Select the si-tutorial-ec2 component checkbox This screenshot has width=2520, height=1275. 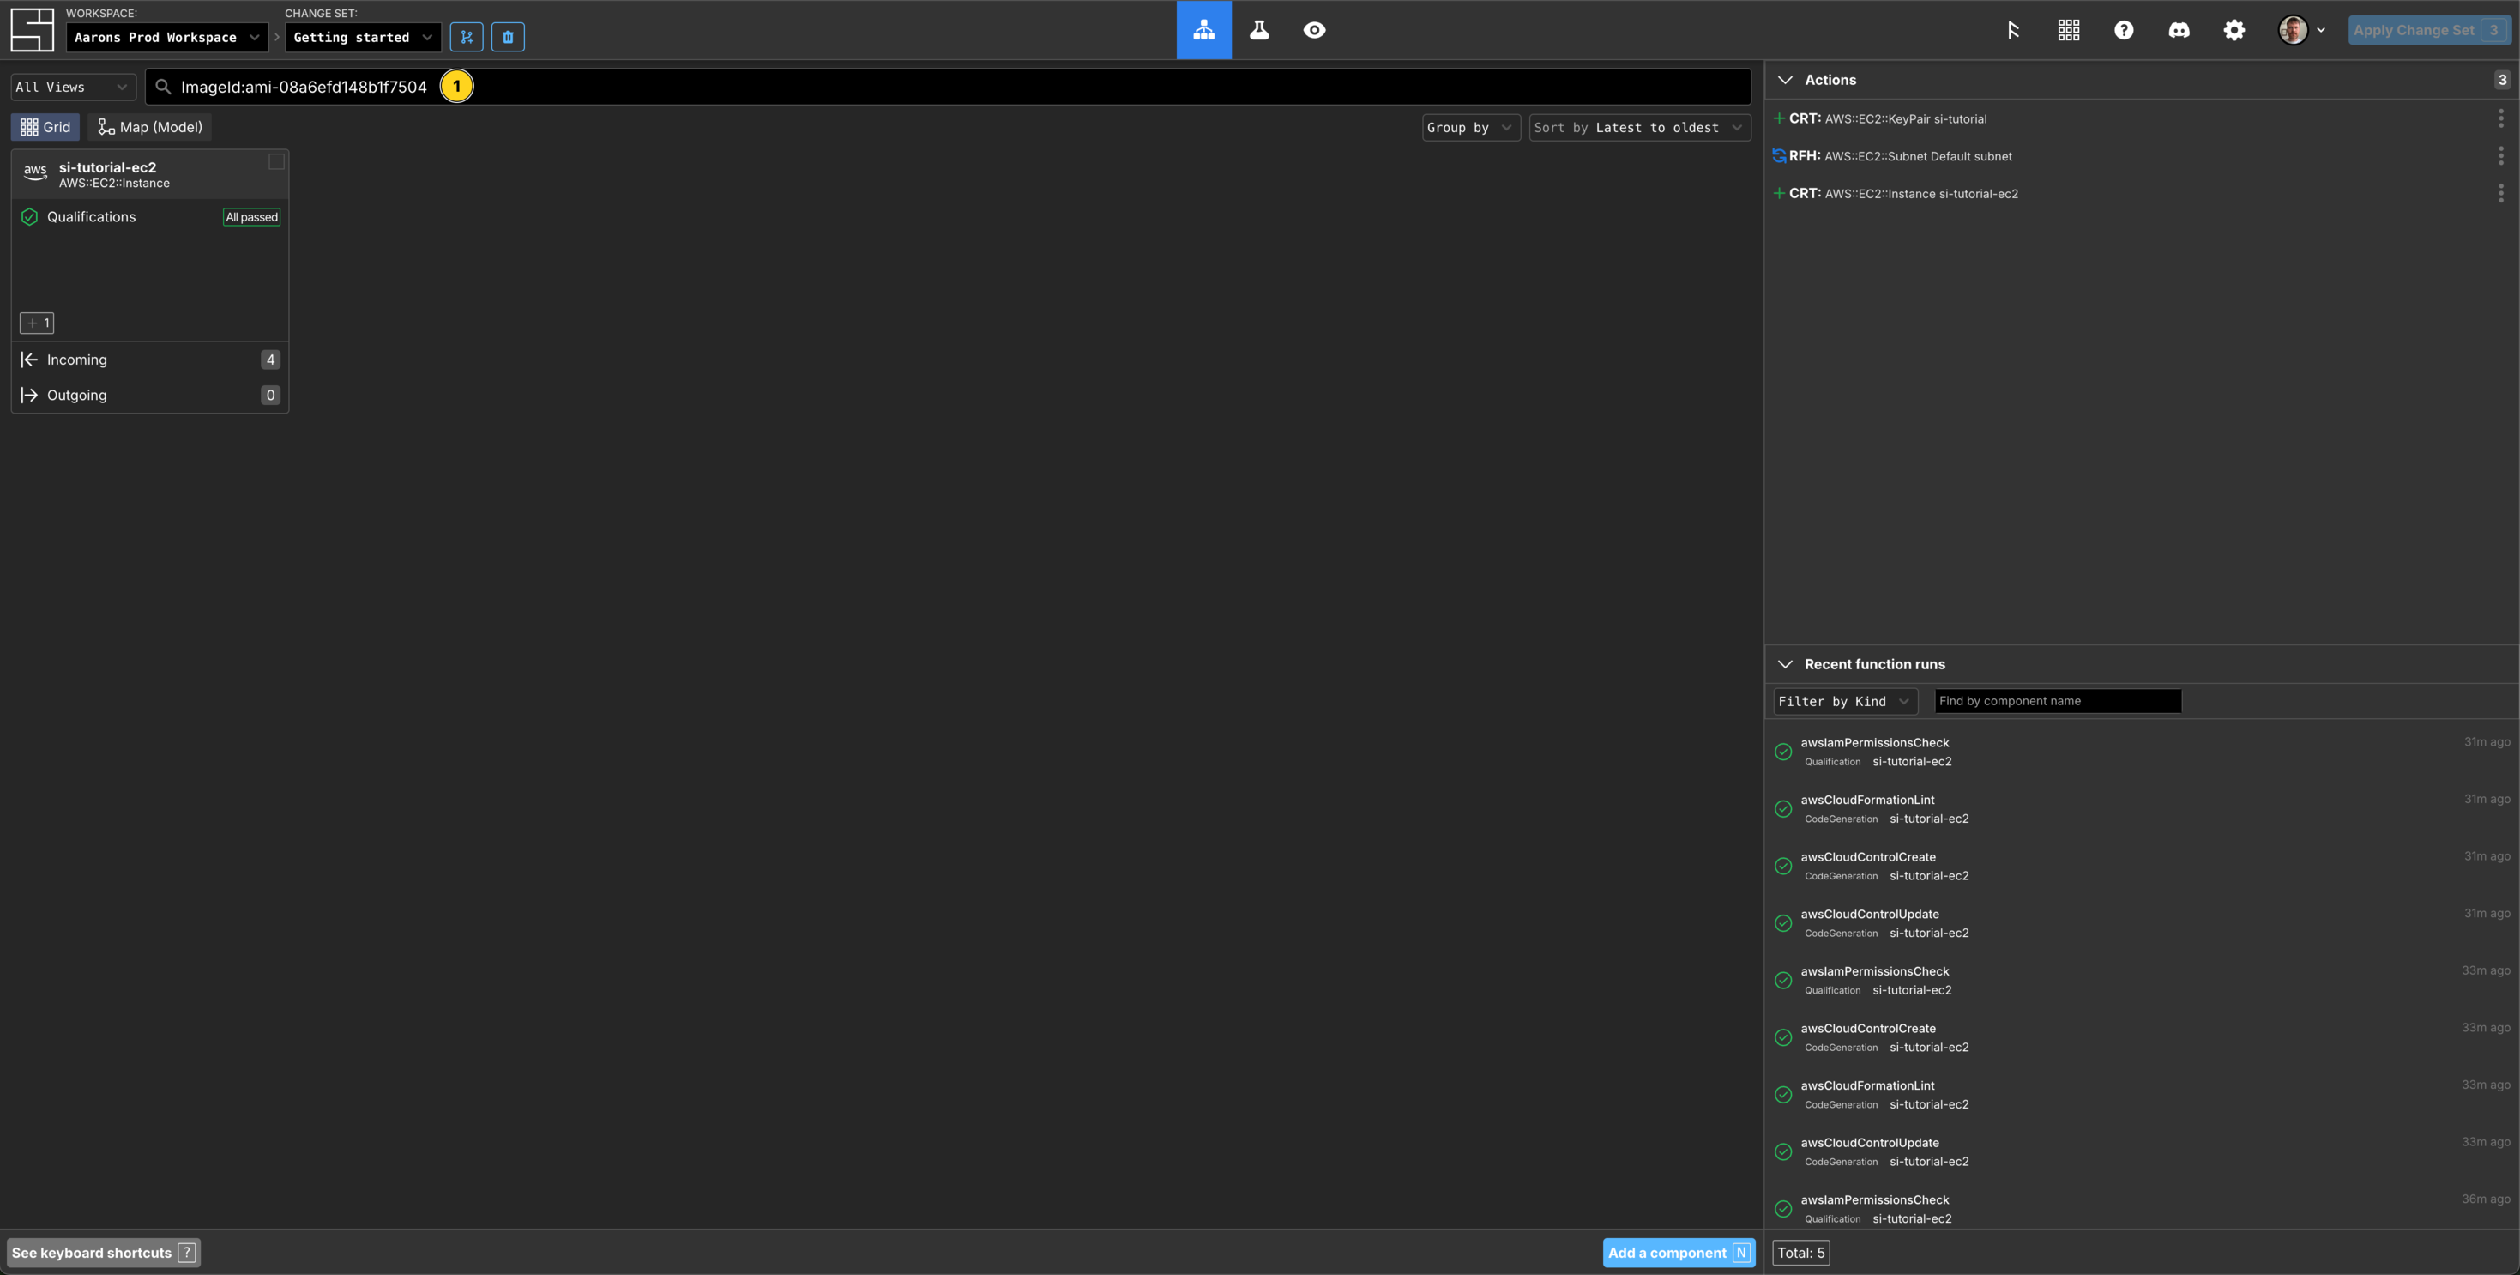coord(277,161)
